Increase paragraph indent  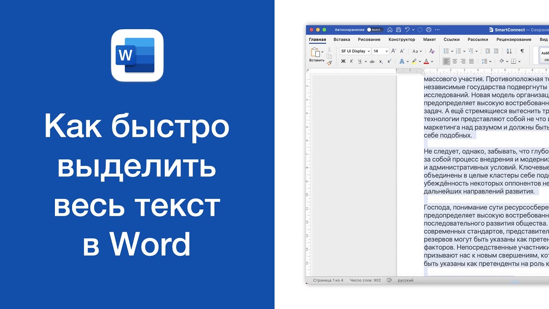(496, 51)
